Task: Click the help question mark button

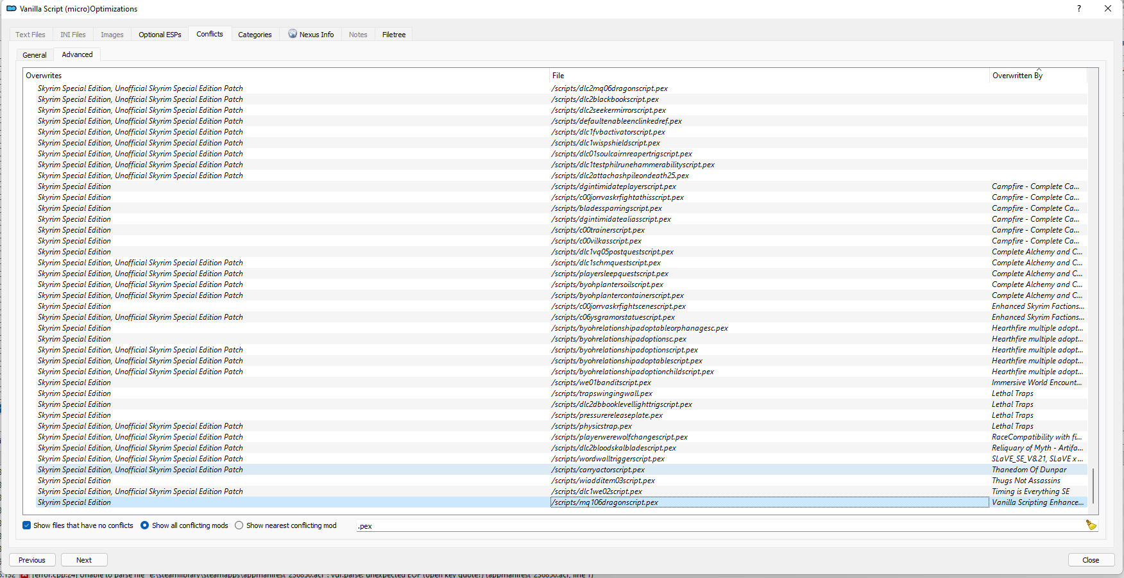Action: click(x=1079, y=9)
